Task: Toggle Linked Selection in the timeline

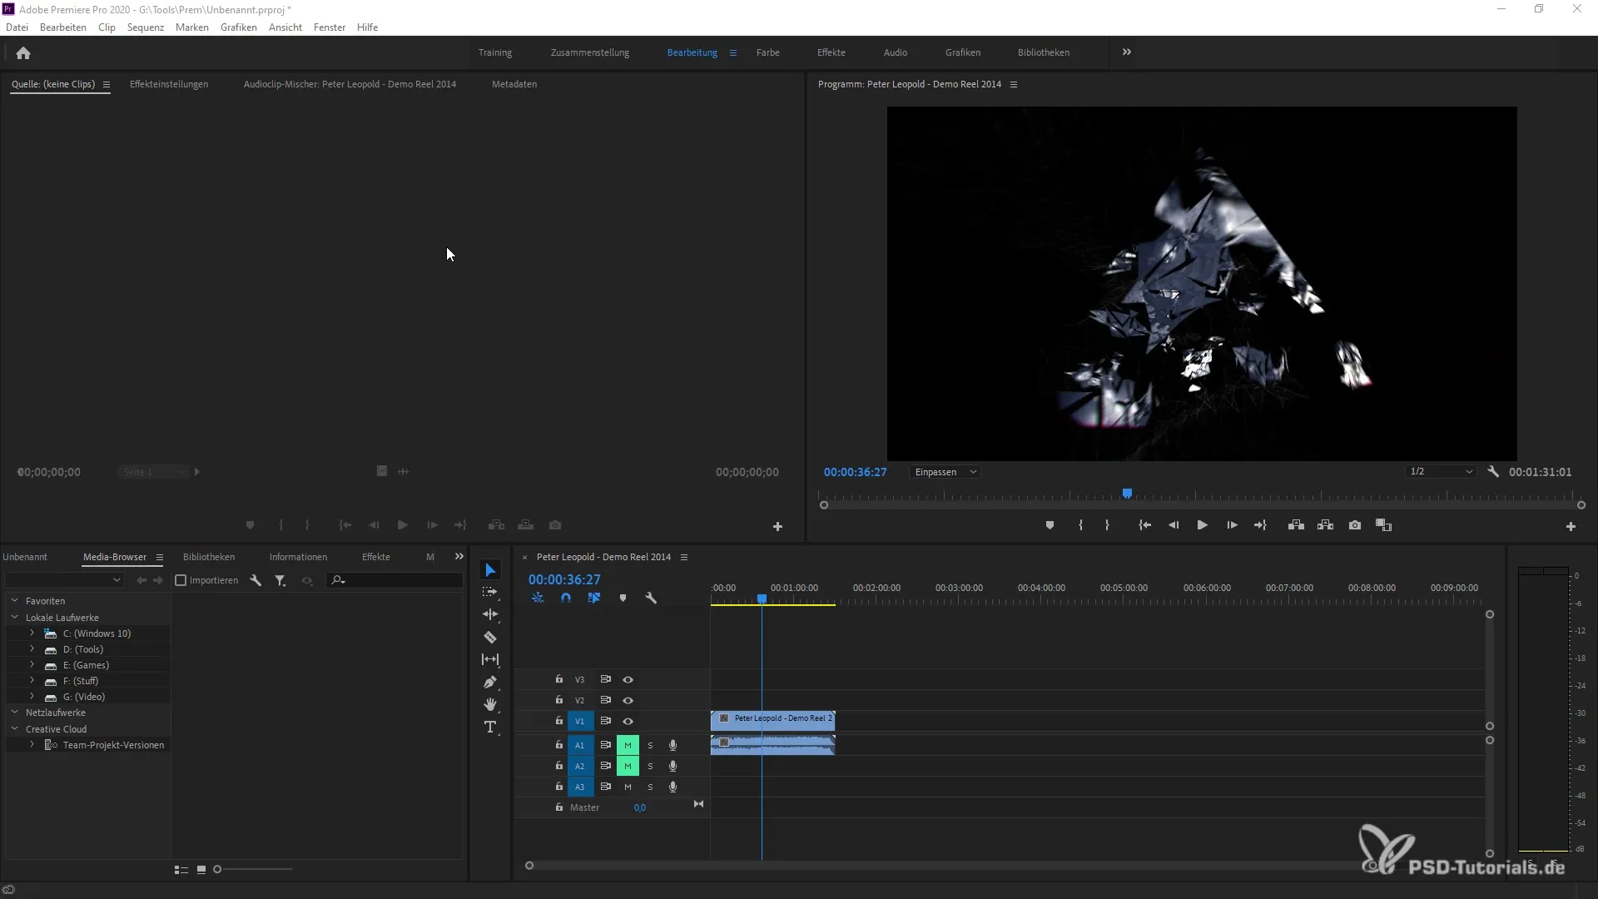Action: pos(594,598)
